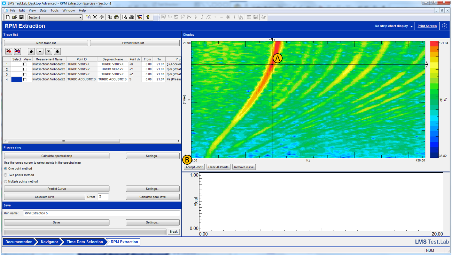This screenshot has height=255, width=452.
Task: Click the Open project folder icon
Action: [x=15, y=17]
